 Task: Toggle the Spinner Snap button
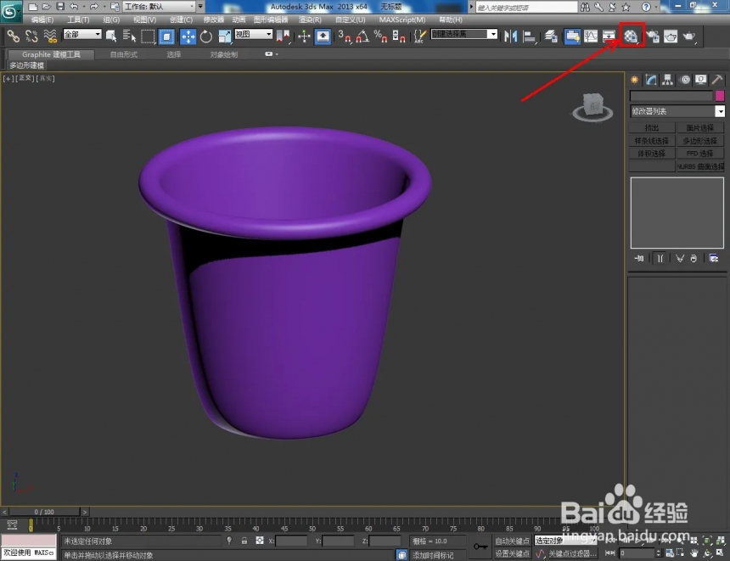pos(398,36)
